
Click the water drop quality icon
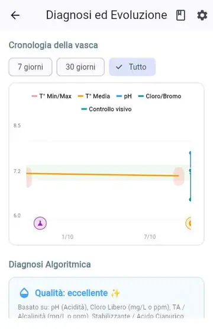coord(24,293)
